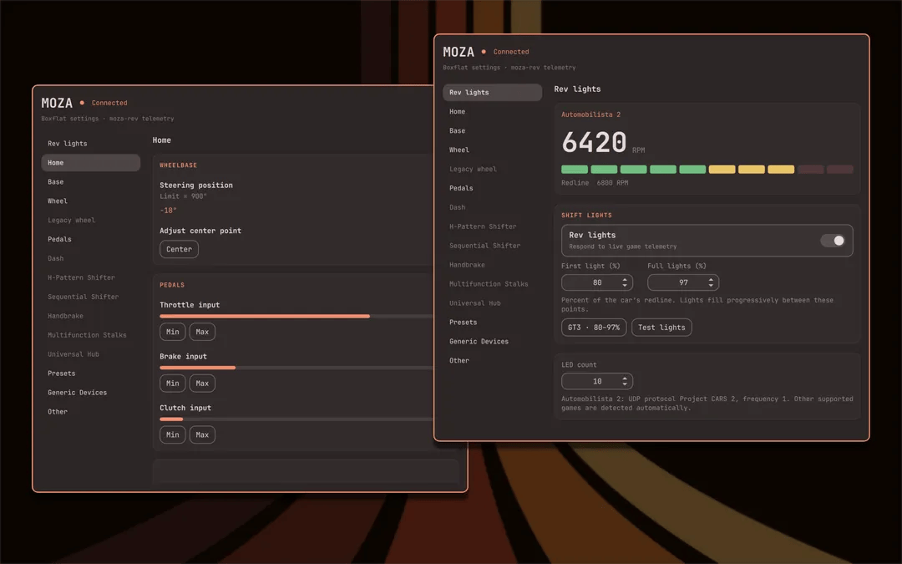Viewport: 902px width, 564px height.
Task: Open Presets in the left window sidebar
Action: coord(91,373)
